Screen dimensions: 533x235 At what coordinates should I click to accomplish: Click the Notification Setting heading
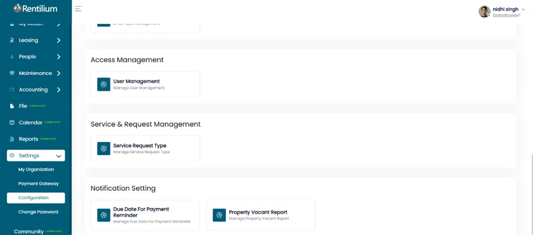tap(123, 188)
